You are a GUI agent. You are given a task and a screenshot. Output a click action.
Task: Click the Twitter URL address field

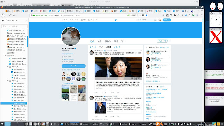tap(87, 15)
